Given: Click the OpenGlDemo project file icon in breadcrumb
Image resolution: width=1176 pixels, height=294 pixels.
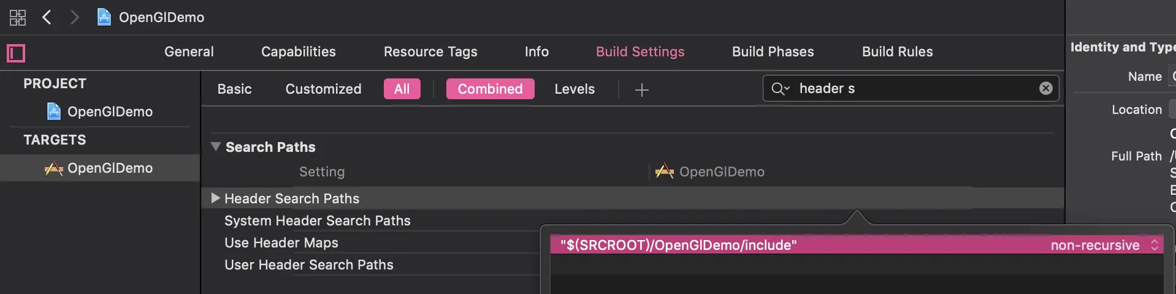Looking at the screenshot, I should coord(104,17).
